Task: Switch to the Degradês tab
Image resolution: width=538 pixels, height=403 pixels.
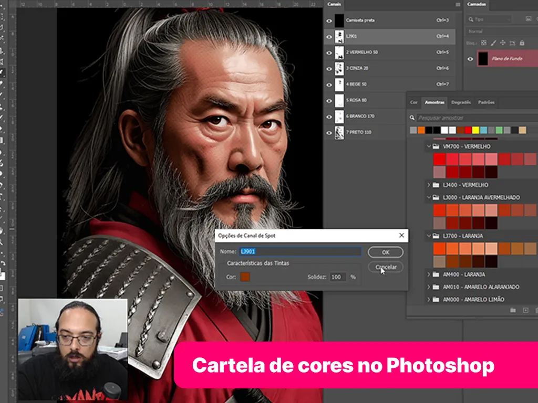Action: click(x=461, y=102)
